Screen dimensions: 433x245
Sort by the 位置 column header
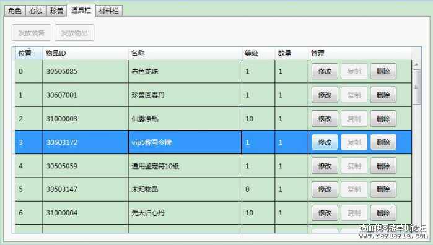pos(28,53)
